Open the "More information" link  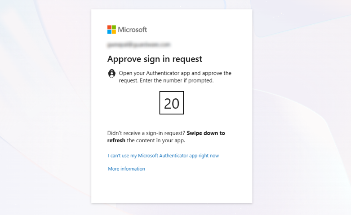tap(126, 169)
